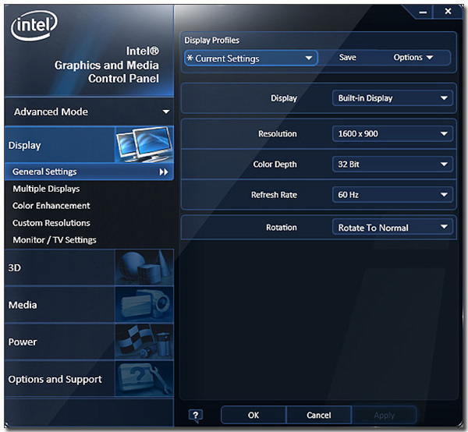Click the OK button

tap(253, 415)
